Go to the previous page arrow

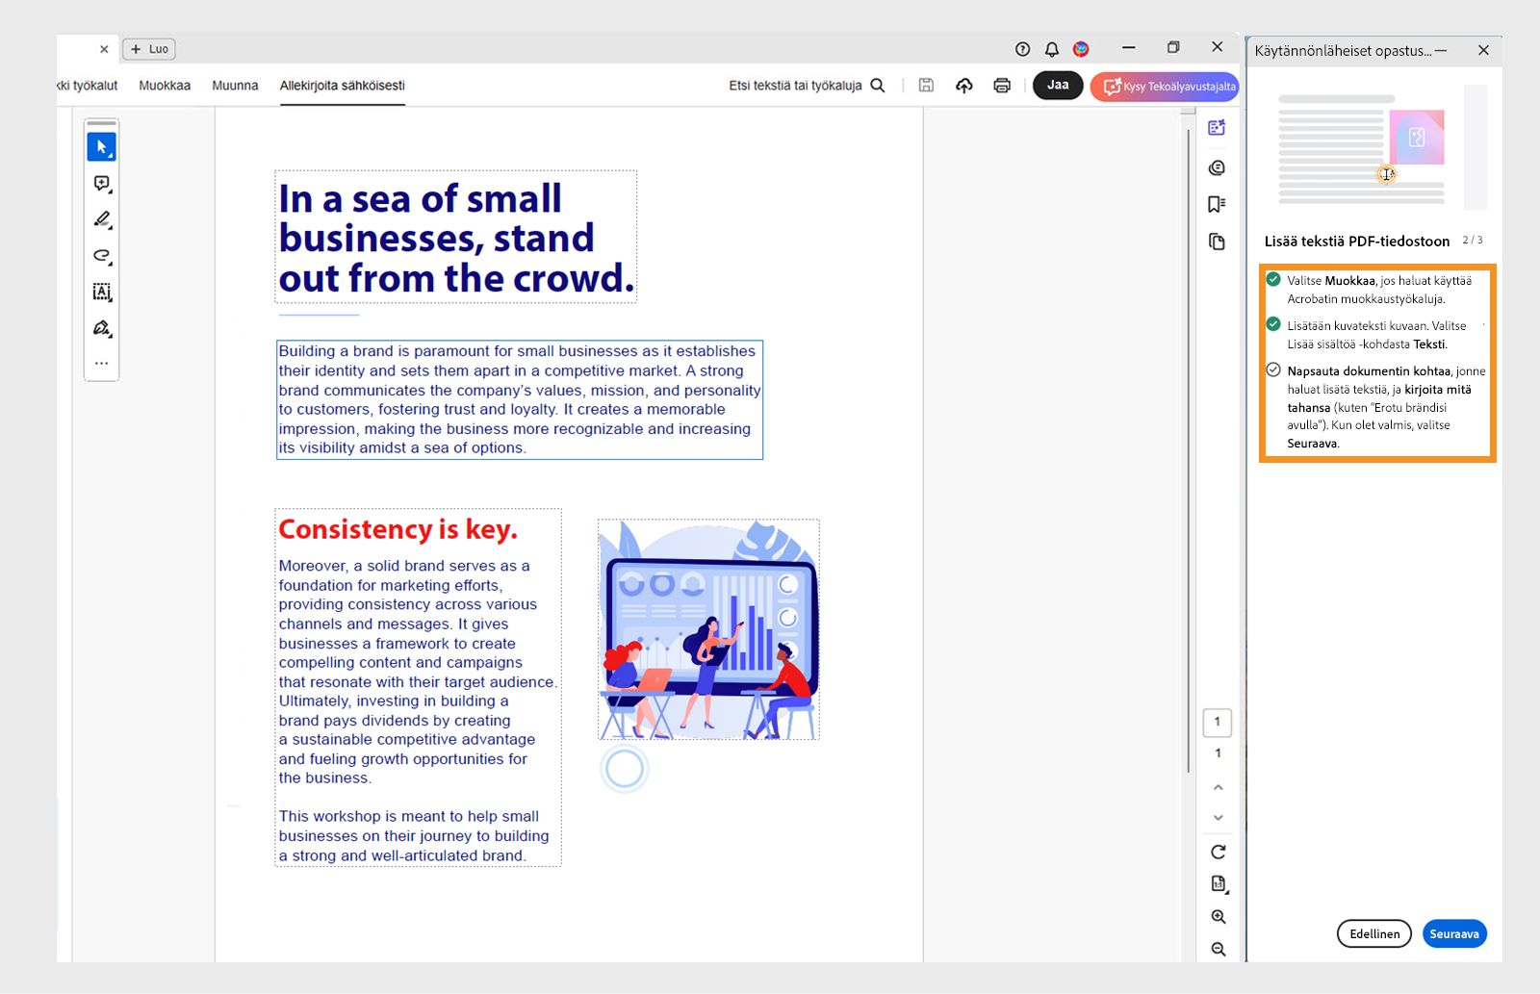[x=1218, y=787]
